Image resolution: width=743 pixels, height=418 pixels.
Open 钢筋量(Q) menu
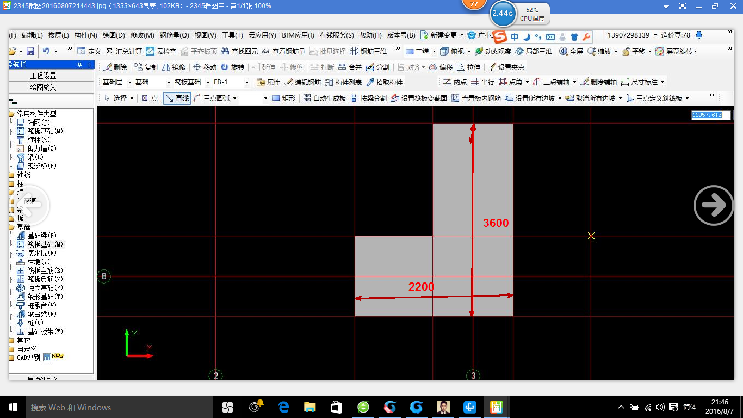tap(175, 35)
